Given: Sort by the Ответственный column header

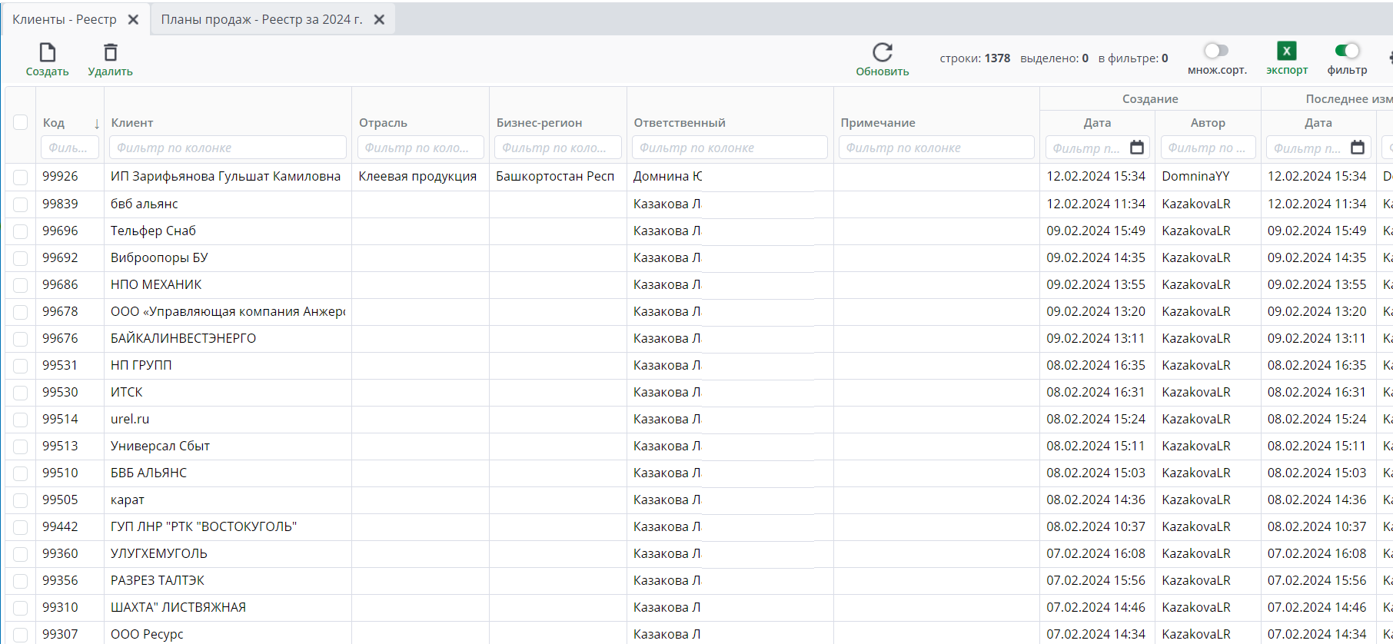Looking at the screenshot, I should [x=680, y=123].
